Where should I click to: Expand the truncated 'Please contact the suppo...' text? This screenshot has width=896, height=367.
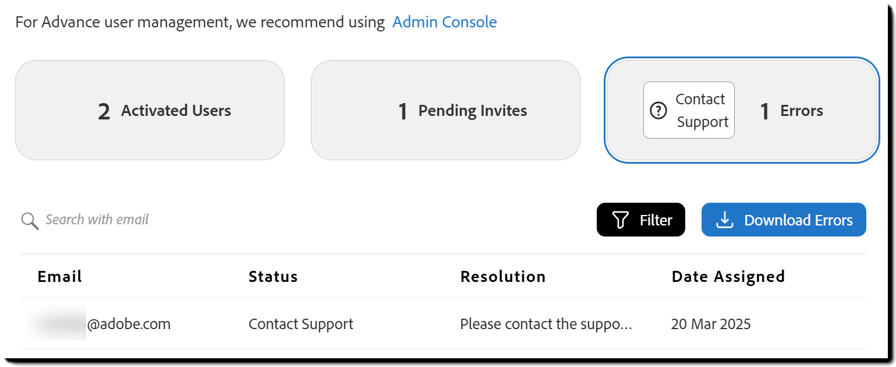tap(546, 324)
